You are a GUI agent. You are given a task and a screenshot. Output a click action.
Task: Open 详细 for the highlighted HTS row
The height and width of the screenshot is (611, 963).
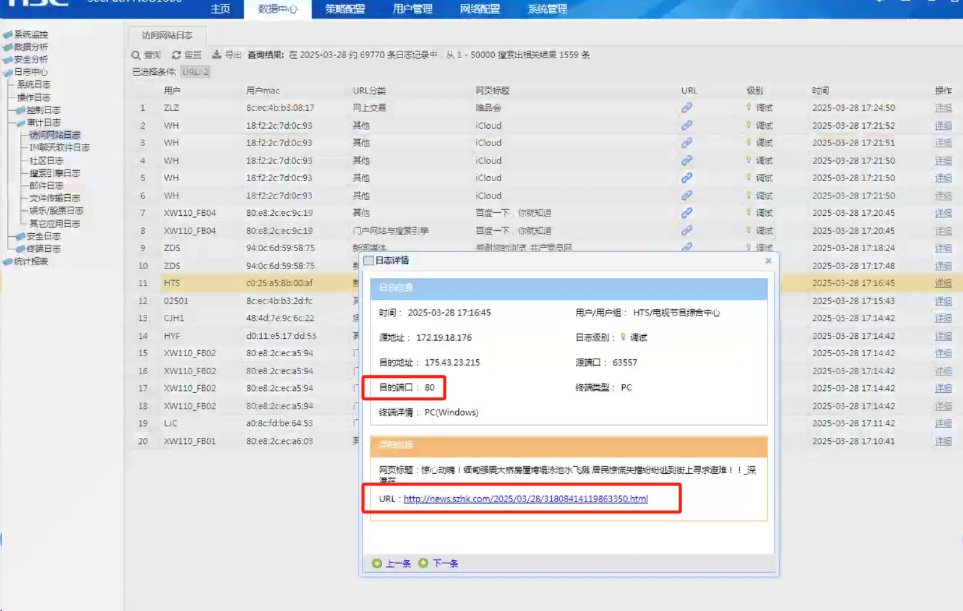943,283
